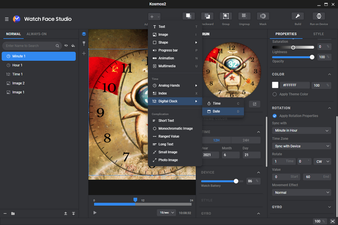This screenshot has height=225, width=338.
Task: Expand the Movement Effect Normal dropdown
Action: pyautogui.click(x=301, y=192)
